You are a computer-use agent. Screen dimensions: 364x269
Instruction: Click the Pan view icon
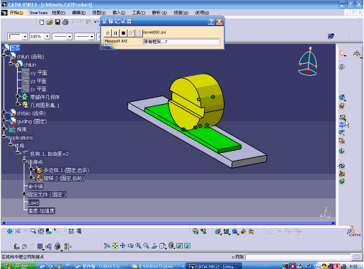[x=123, y=246]
